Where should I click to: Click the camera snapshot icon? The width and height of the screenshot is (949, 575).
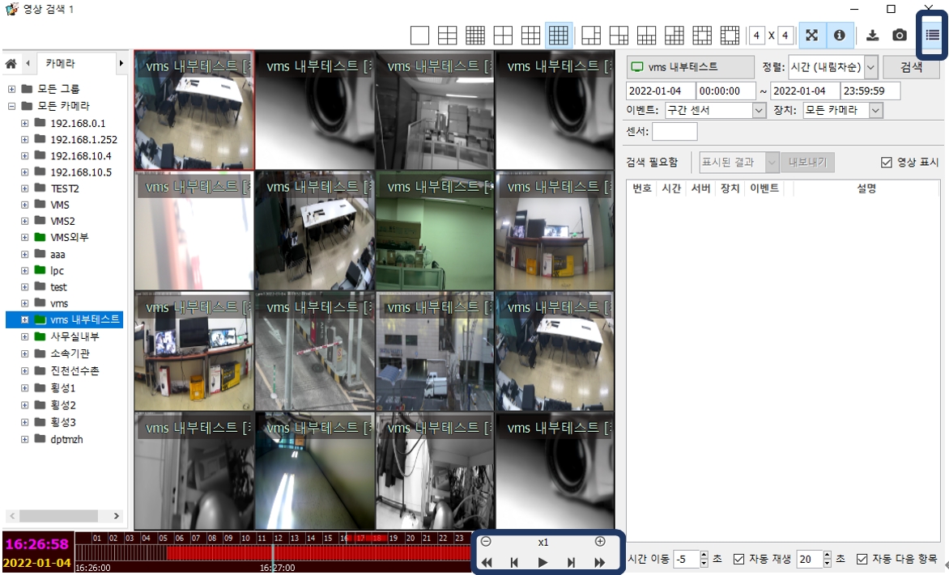pos(900,36)
